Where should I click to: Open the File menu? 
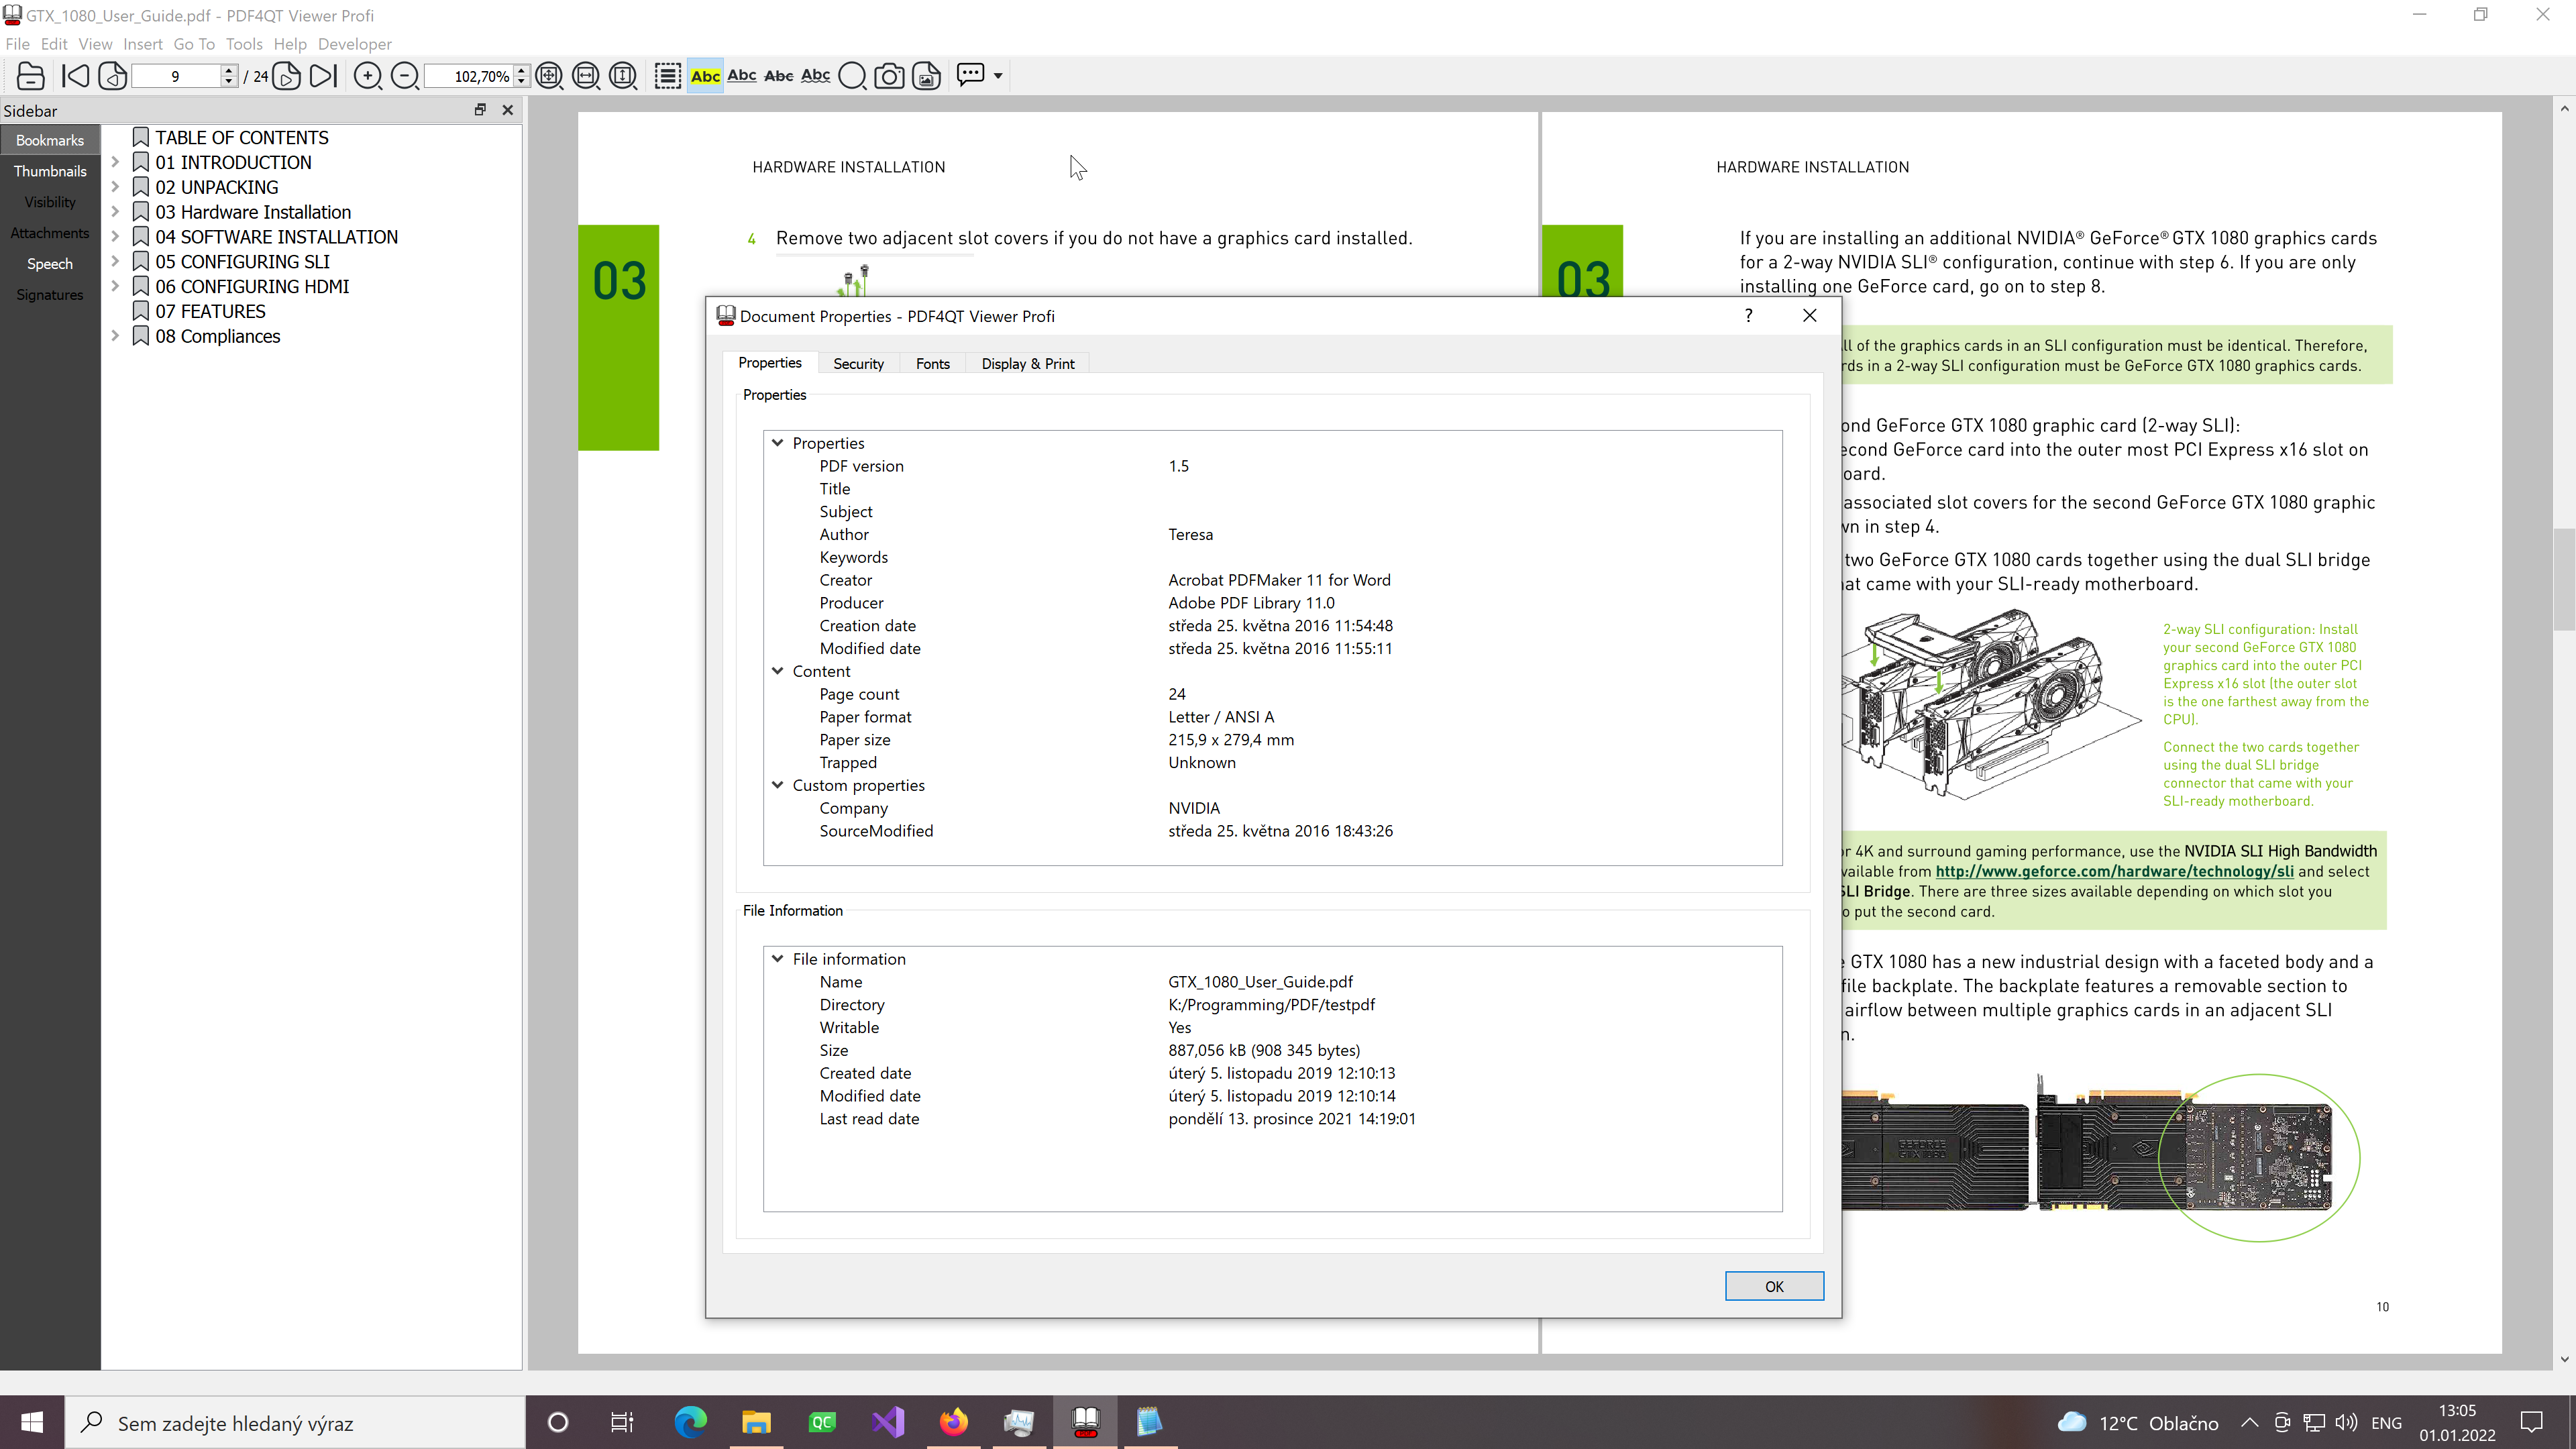tap(17, 44)
